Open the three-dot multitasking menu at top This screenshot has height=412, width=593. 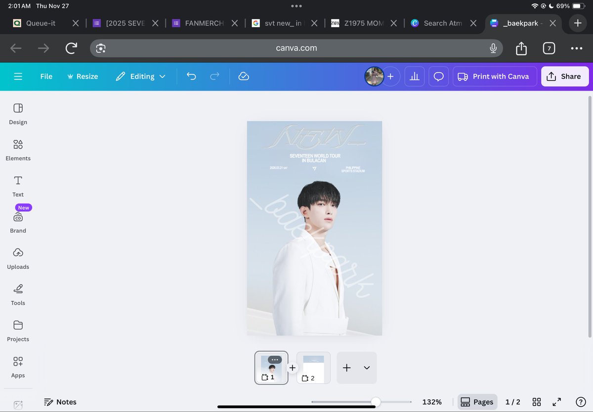pyautogui.click(x=296, y=6)
